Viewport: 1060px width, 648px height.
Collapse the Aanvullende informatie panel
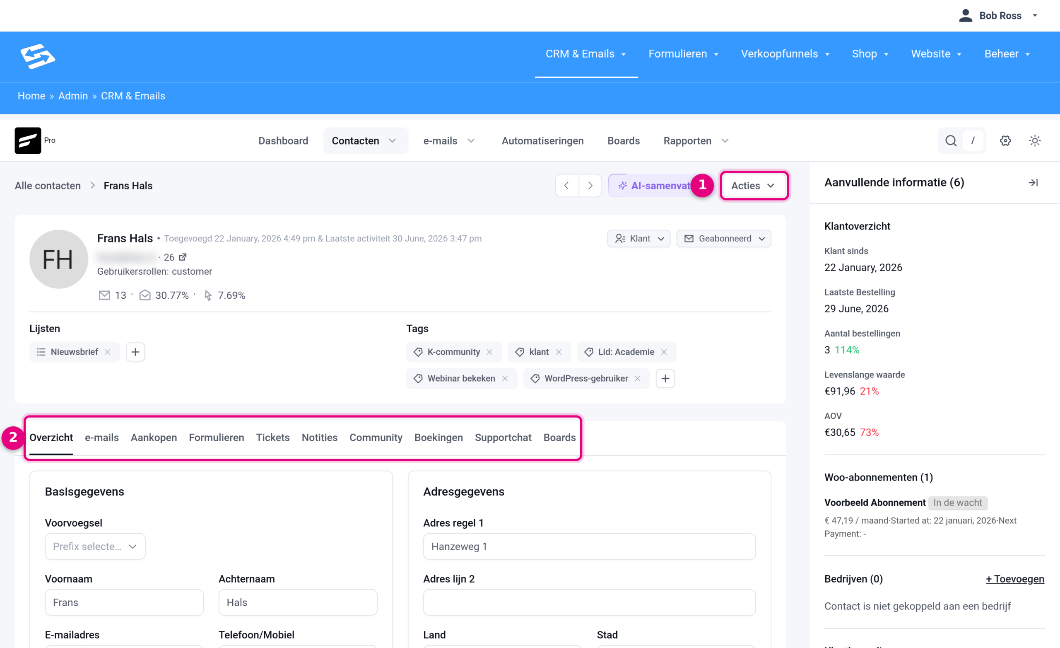tap(1033, 183)
